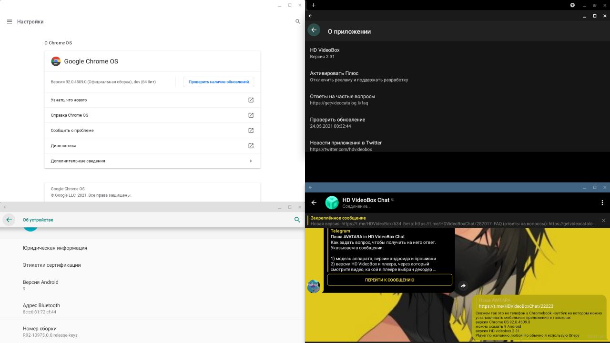This screenshot has width=610, height=343.
Task: Open t.me/HDVideoBoxChat/22223 link in message
Action: 516,306
